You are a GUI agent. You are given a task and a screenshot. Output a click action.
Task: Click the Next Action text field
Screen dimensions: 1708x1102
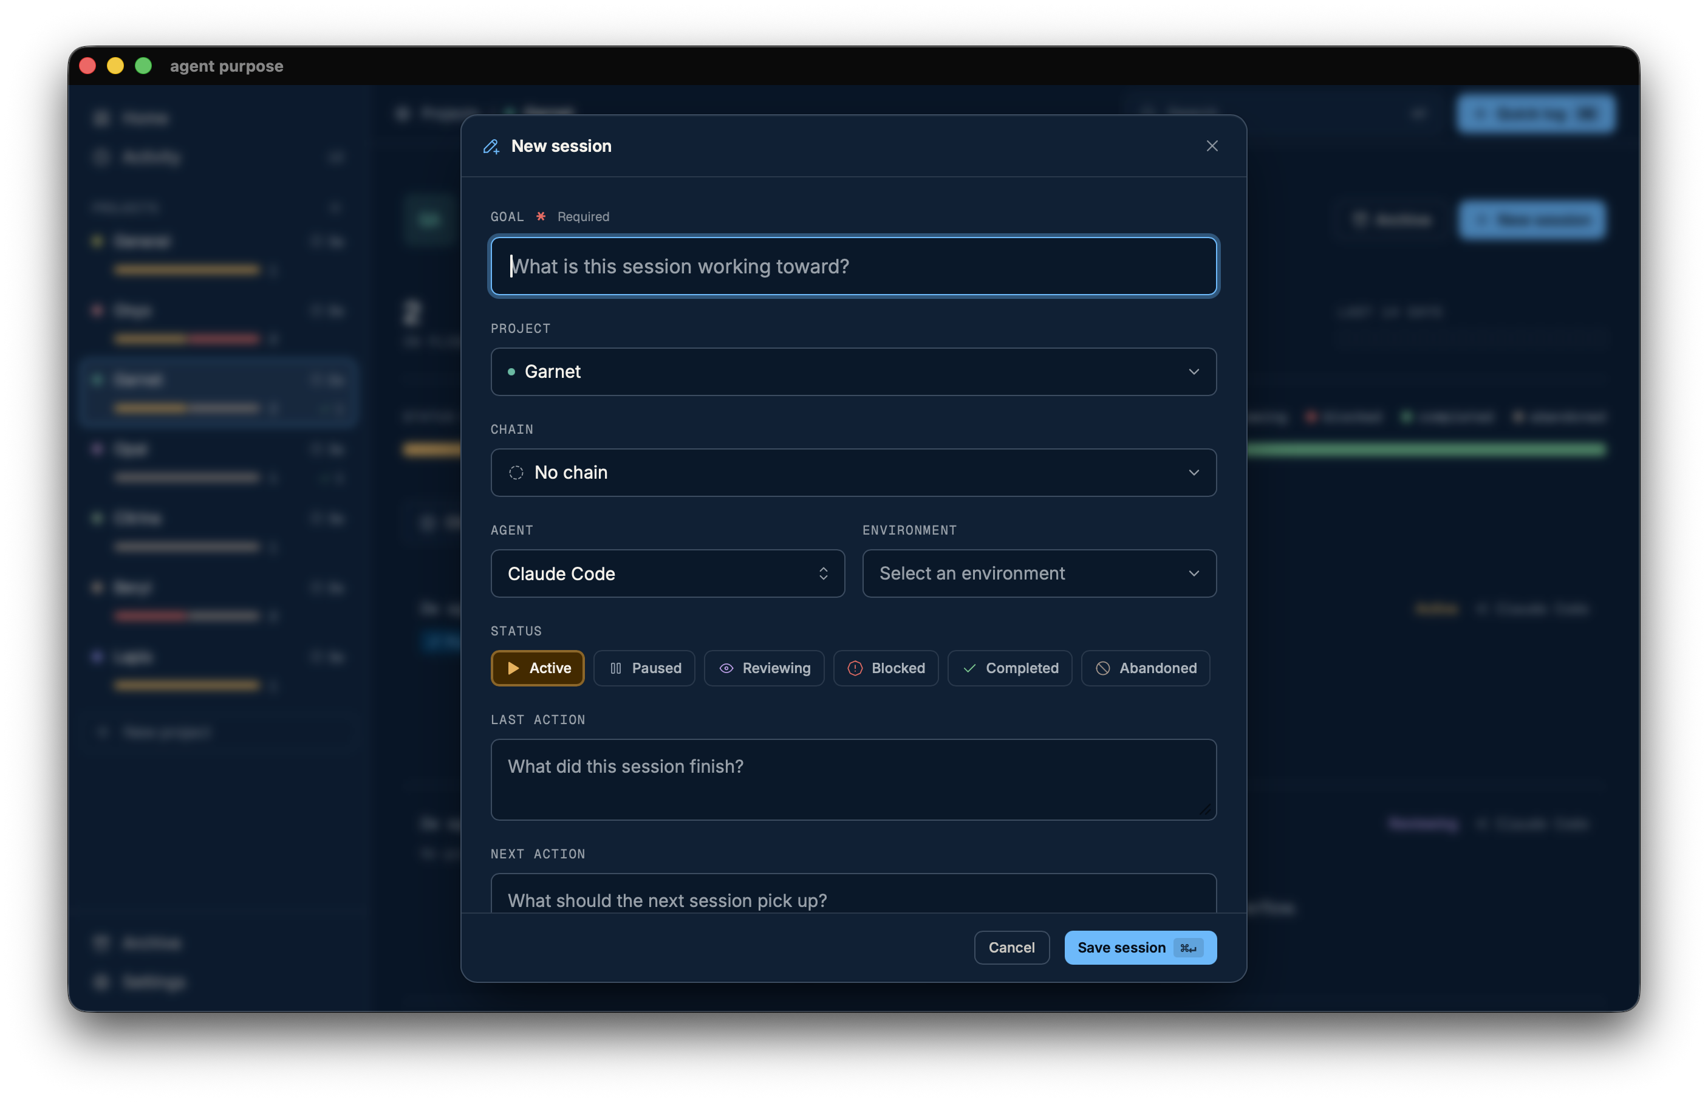[x=853, y=894]
